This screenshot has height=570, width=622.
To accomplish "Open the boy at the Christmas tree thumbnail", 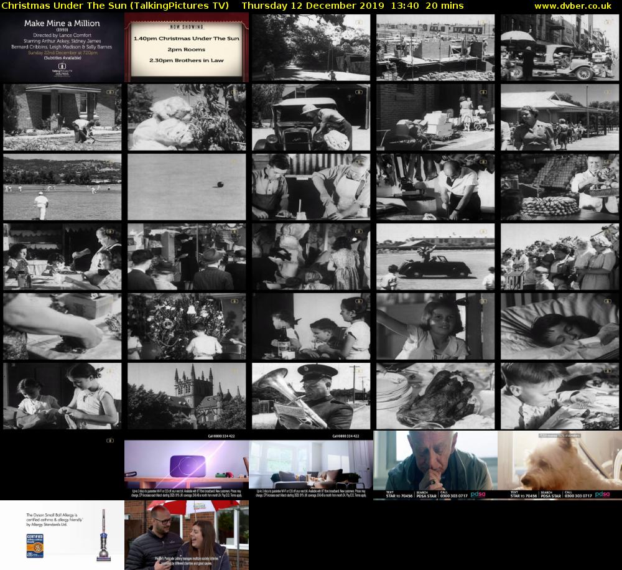I will pos(187,326).
